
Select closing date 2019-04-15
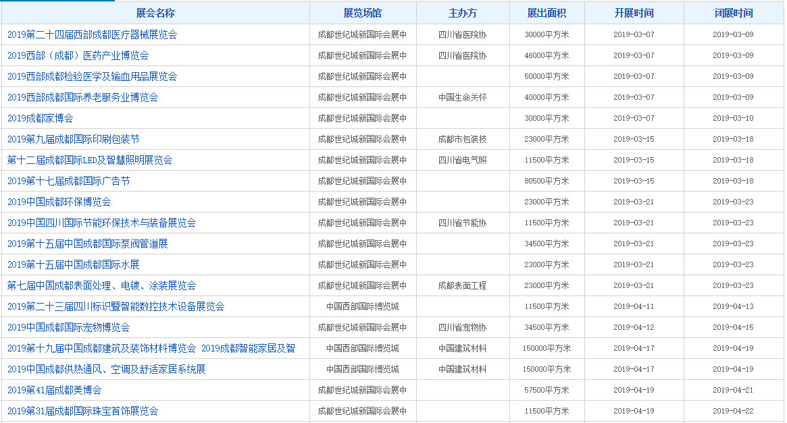pos(734,327)
